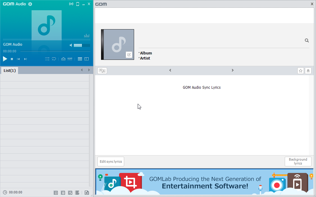Click the album cover thumbnail in lyrics window
This screenshot has width=316, height=197.
(x=118, y=45)
